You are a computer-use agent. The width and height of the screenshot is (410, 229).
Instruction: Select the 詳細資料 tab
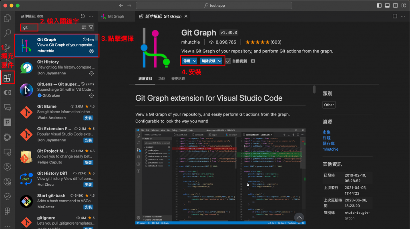tap(145, 79)
